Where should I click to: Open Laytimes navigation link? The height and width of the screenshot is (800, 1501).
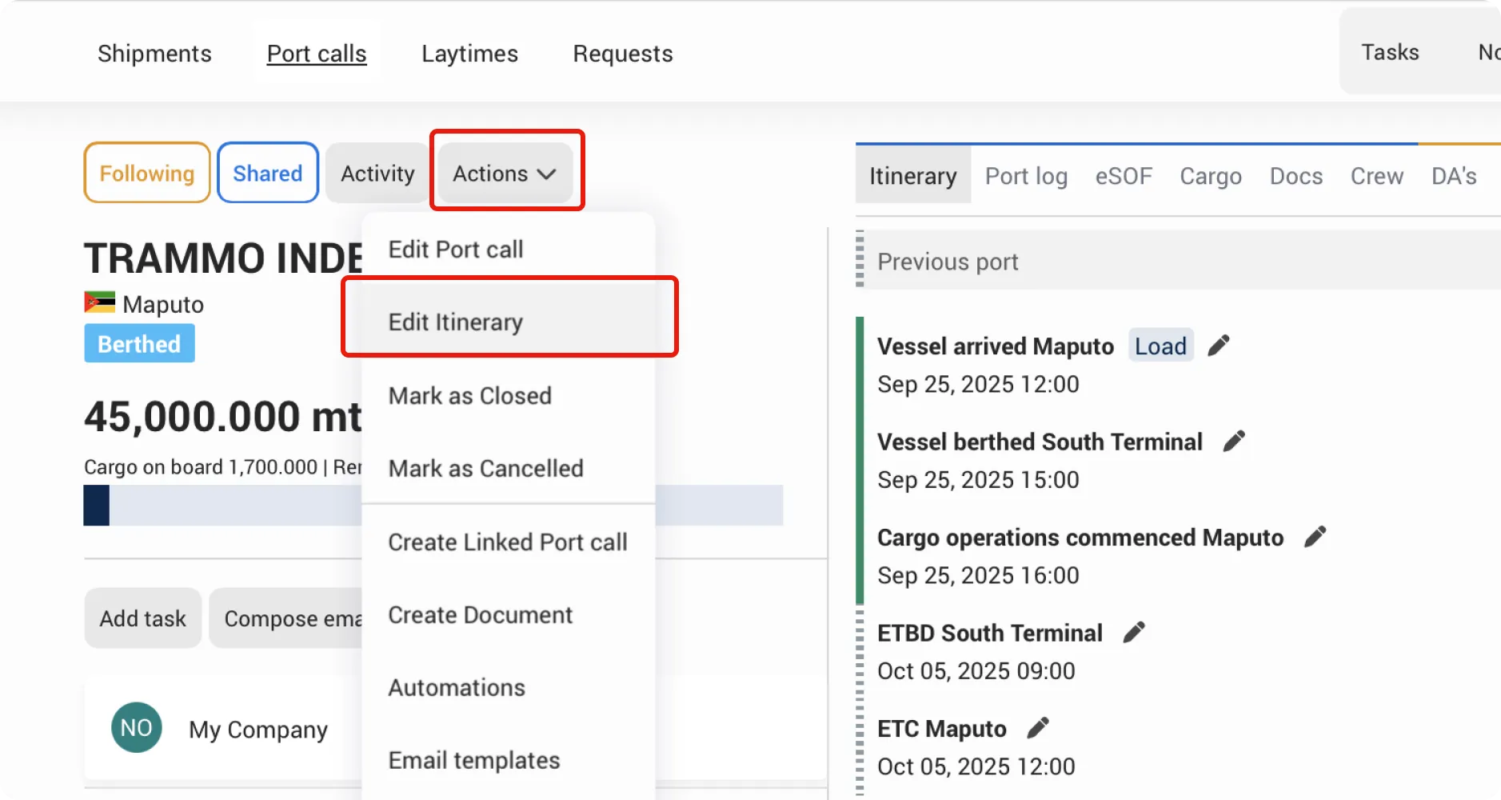[x=469, y=54]
